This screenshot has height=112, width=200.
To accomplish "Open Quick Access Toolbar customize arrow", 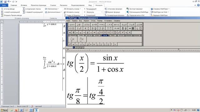I will (17, 2).
